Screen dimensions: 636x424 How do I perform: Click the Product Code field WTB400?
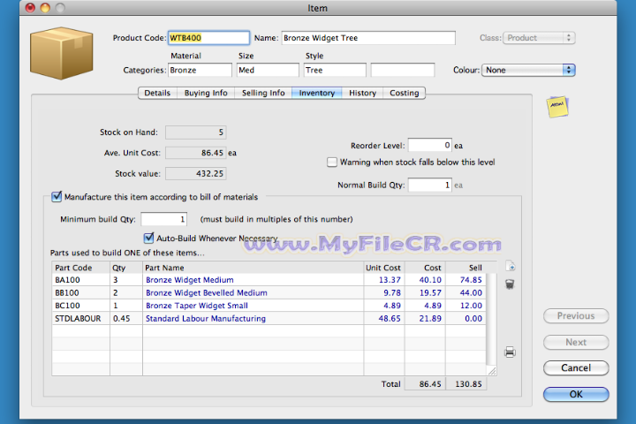point(208,38)
